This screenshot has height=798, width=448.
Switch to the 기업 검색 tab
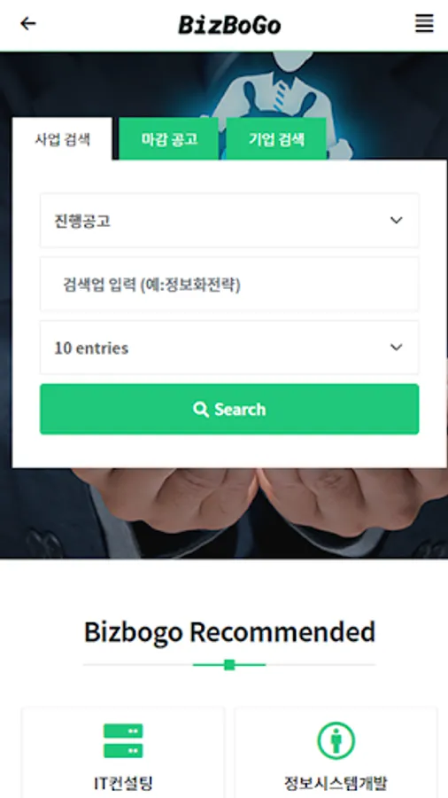(276, 139)
